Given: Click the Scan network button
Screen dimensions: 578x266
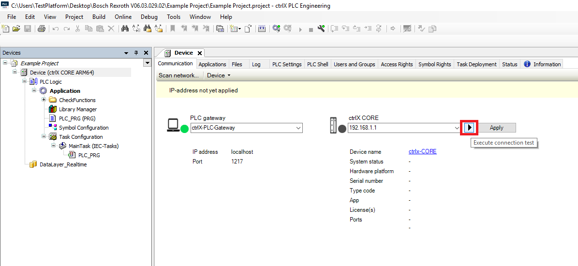Looking at the screenshot, I should click(x=178, y=75).
